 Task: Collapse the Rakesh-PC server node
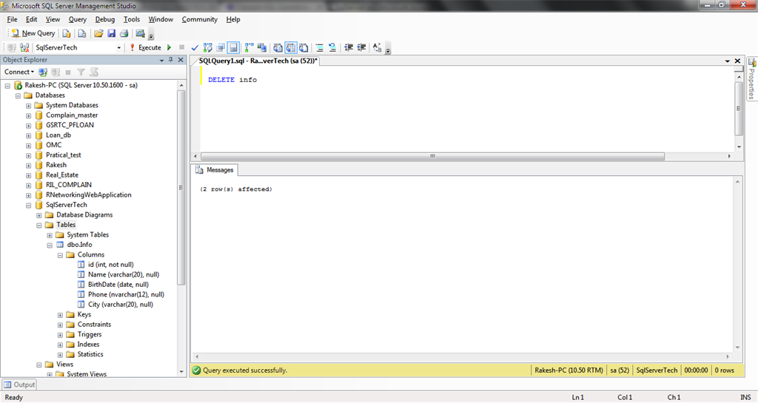tap(7, 86)
